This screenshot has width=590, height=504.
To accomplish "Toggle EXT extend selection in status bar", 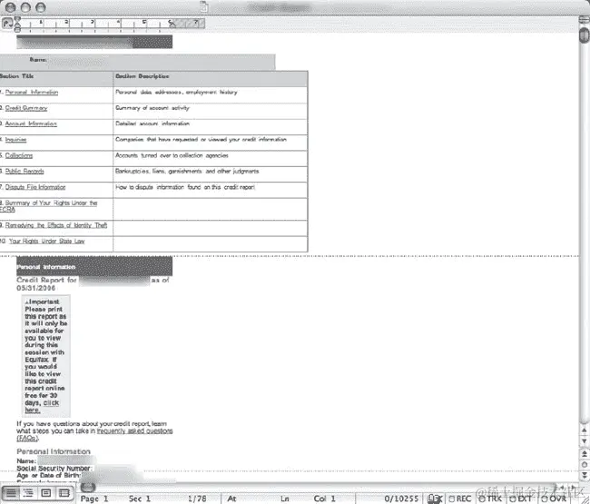I will click(x=520, y=499).
